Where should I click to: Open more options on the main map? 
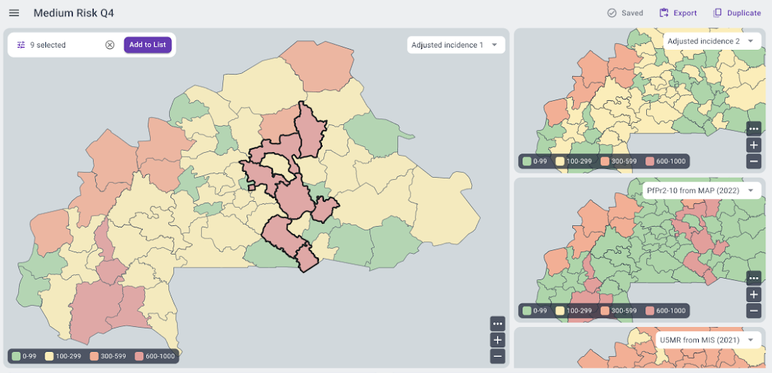tap(498, 324)
